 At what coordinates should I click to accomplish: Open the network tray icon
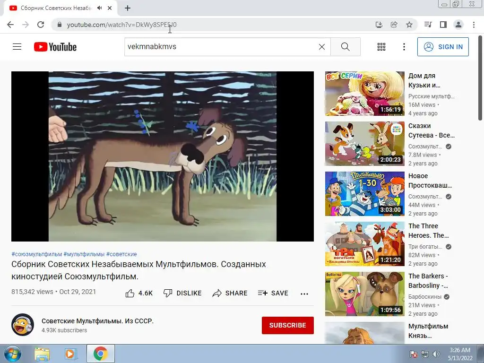(425, 354)
